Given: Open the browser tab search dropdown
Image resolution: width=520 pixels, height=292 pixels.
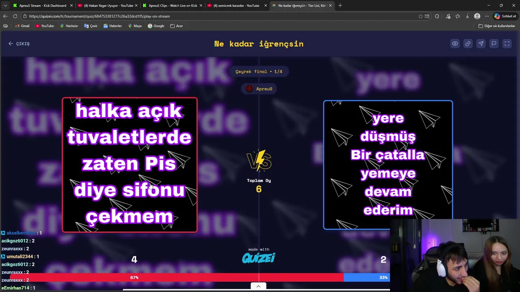Looking at the screenshot, I should coord(5,5).
